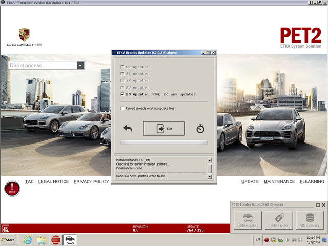The image size is (328, 246).
Task: Open Windows Explorer folder in taskbar
Action: 42,240
